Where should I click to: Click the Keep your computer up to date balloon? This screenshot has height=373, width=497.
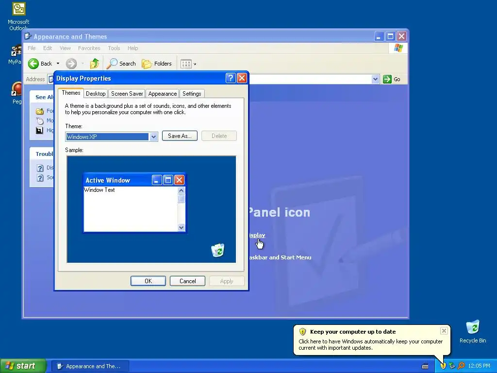point(372,339)
